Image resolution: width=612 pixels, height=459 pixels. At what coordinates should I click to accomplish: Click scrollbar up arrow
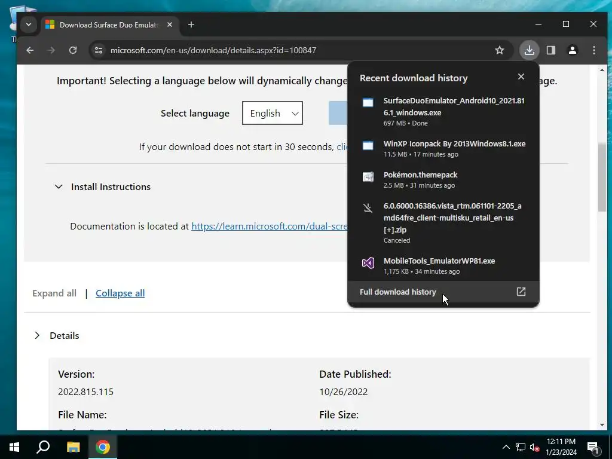pyautogui.click(x=601, y=71)
